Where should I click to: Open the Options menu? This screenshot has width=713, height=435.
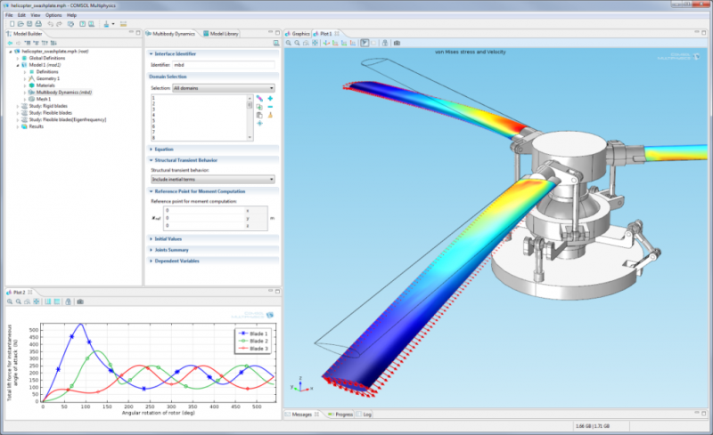tap(53, 15)
